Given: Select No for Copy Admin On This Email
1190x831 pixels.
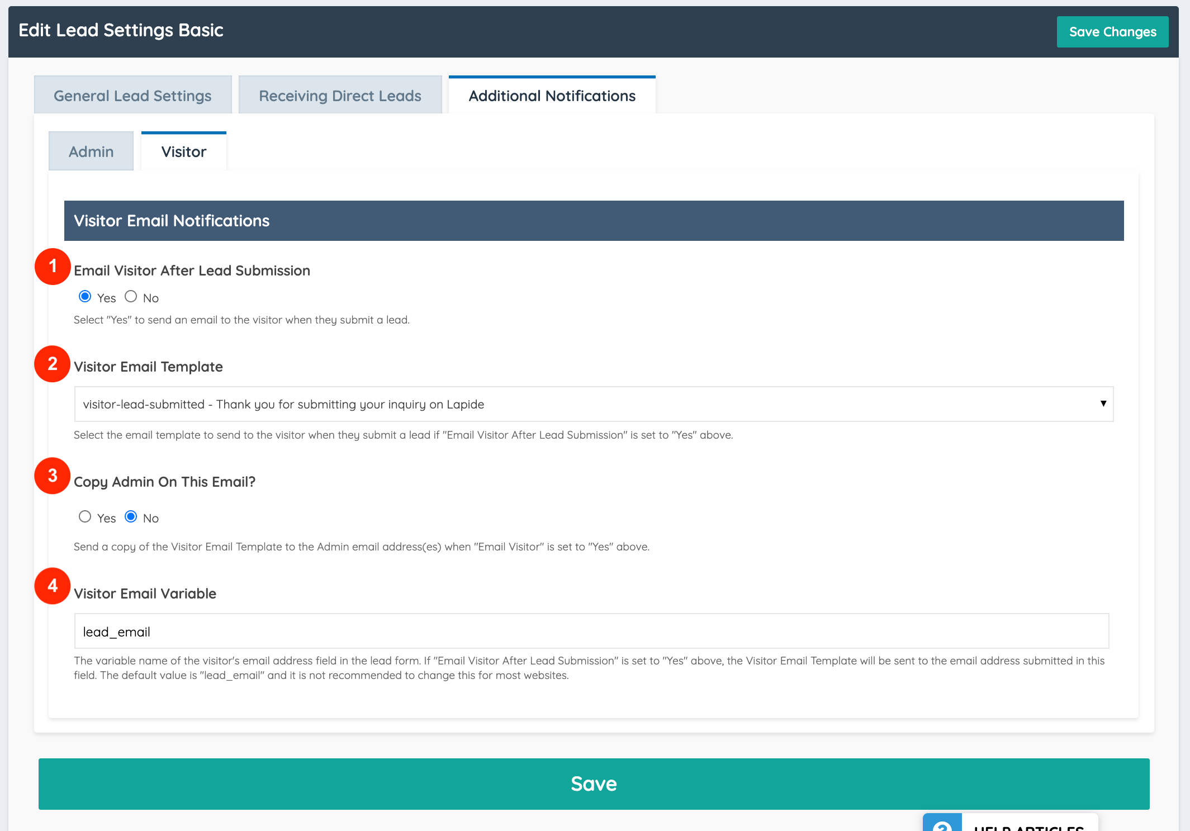Looking at the screenshot, I should tap(131, 517).
